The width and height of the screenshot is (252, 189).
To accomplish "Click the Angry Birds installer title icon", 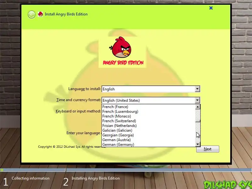I will pos(40,14).
